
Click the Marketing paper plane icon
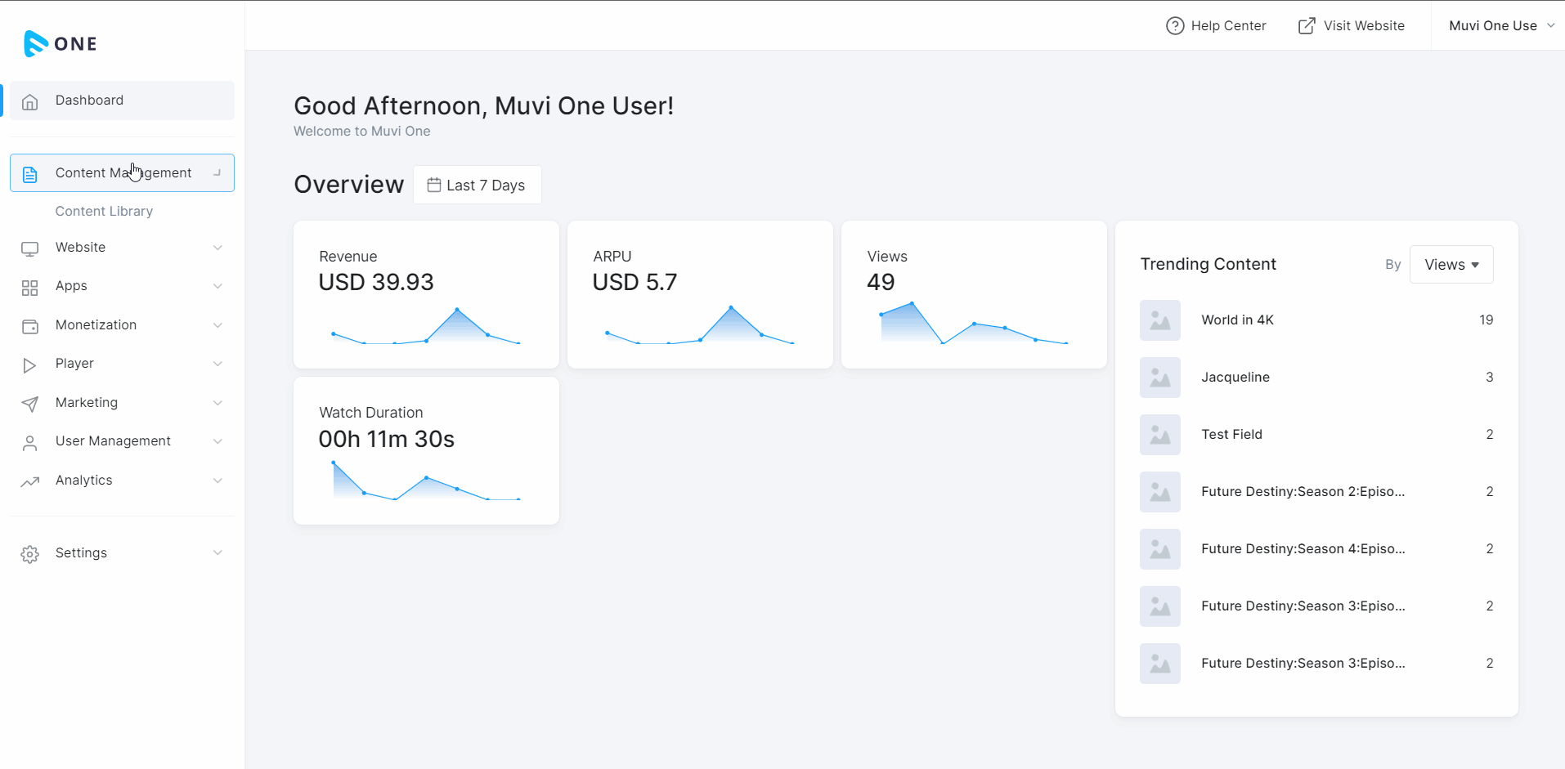click(x=30, y=404)
